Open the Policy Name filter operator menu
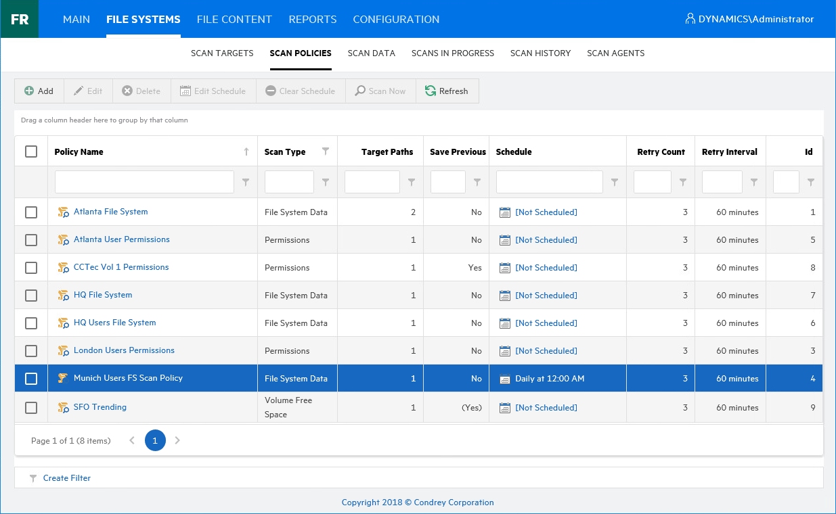This screenshot has width=836, height=514. point(246,182)
